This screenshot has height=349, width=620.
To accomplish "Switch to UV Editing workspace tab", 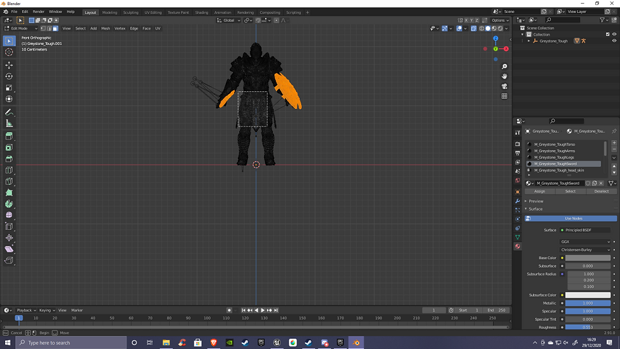I will pyautogui.click(x=153, y=12).
